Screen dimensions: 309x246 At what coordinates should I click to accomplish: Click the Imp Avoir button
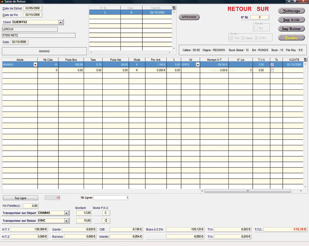(x=291, y=20)
